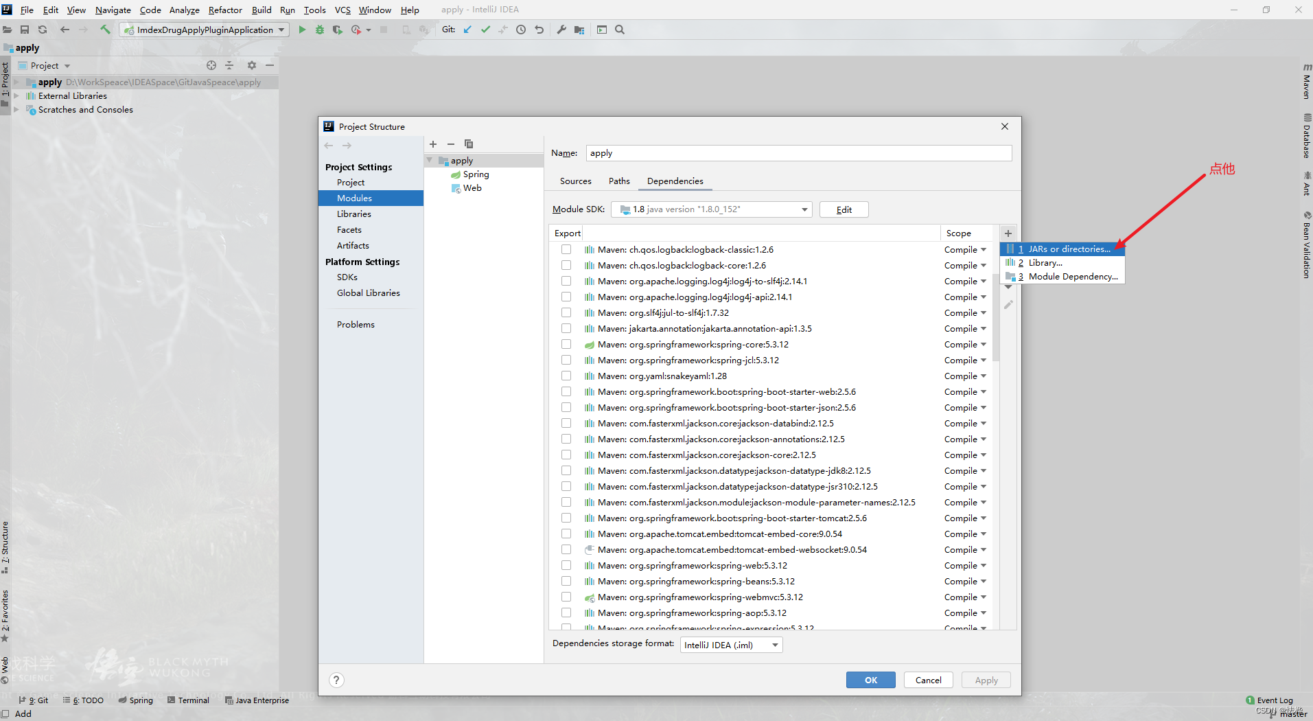
Task: Click the plus icon to add dependency
Action: [x=1008, y=233]
